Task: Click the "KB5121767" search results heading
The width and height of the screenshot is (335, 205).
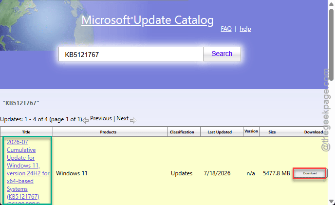Action: click(x=21, y=103)
